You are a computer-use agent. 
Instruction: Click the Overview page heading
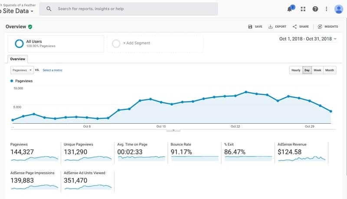coord(16,27)
